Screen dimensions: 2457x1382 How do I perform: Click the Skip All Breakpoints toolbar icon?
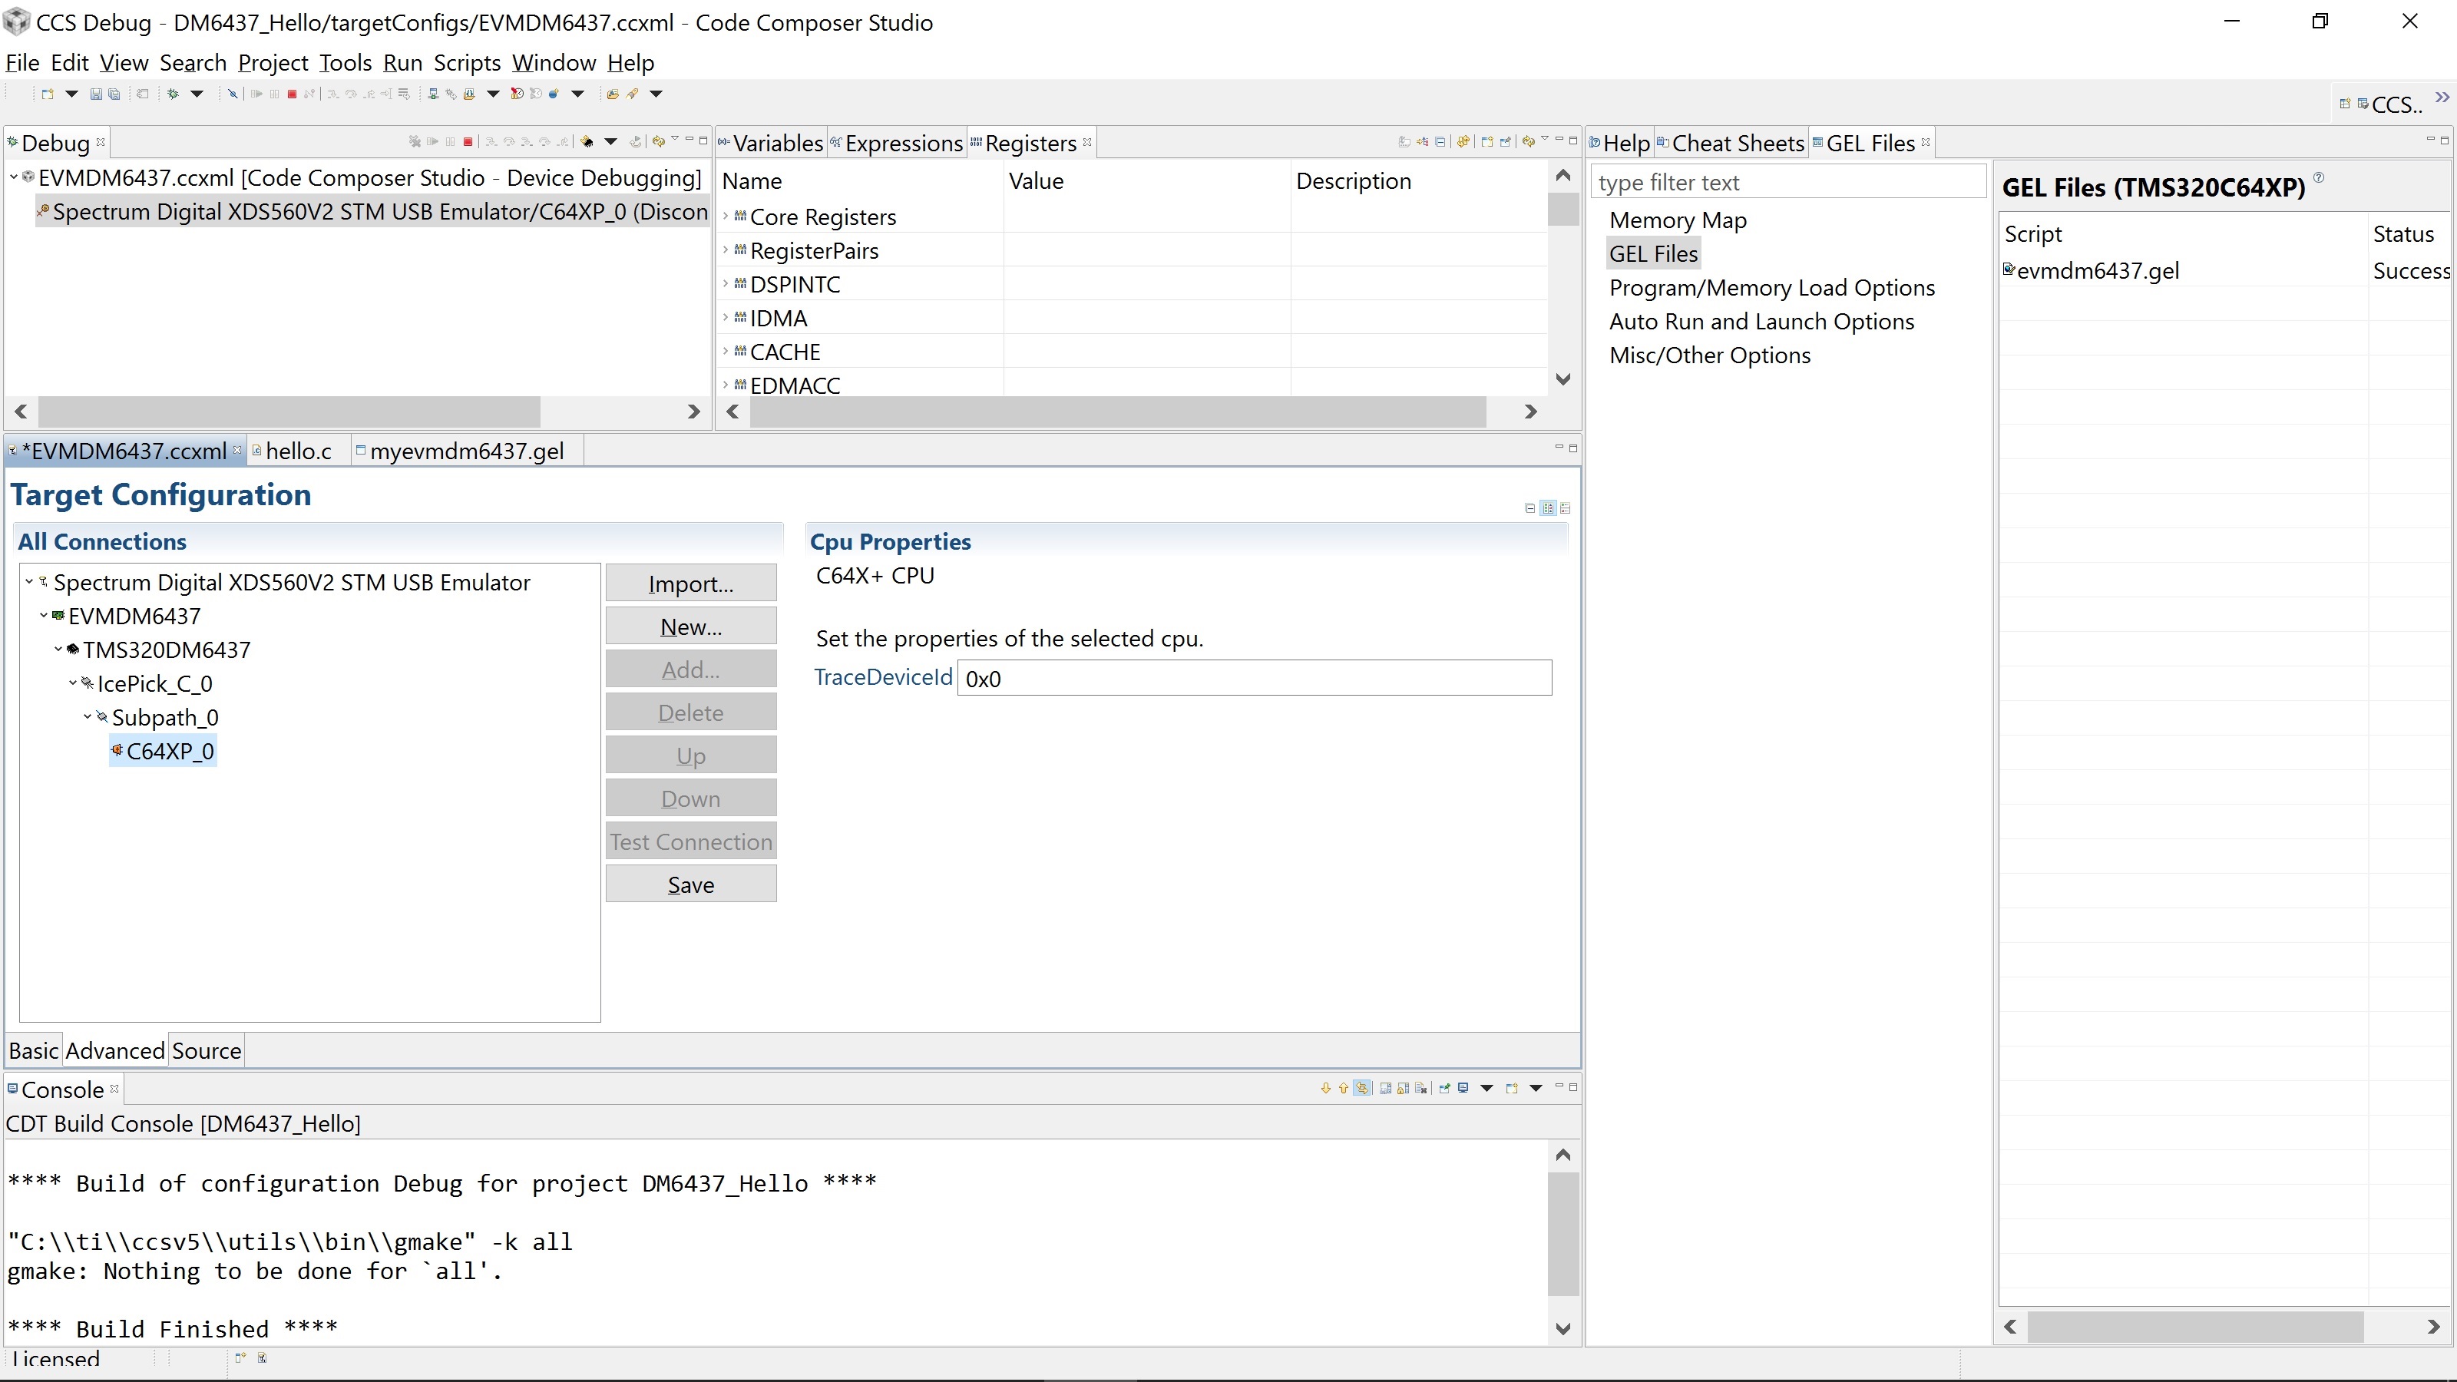point(233,94)
